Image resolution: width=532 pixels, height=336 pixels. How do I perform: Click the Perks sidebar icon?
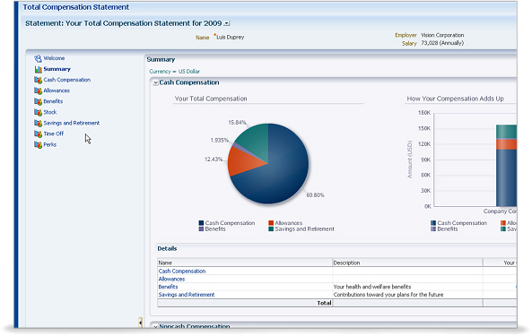click(38, 145)
